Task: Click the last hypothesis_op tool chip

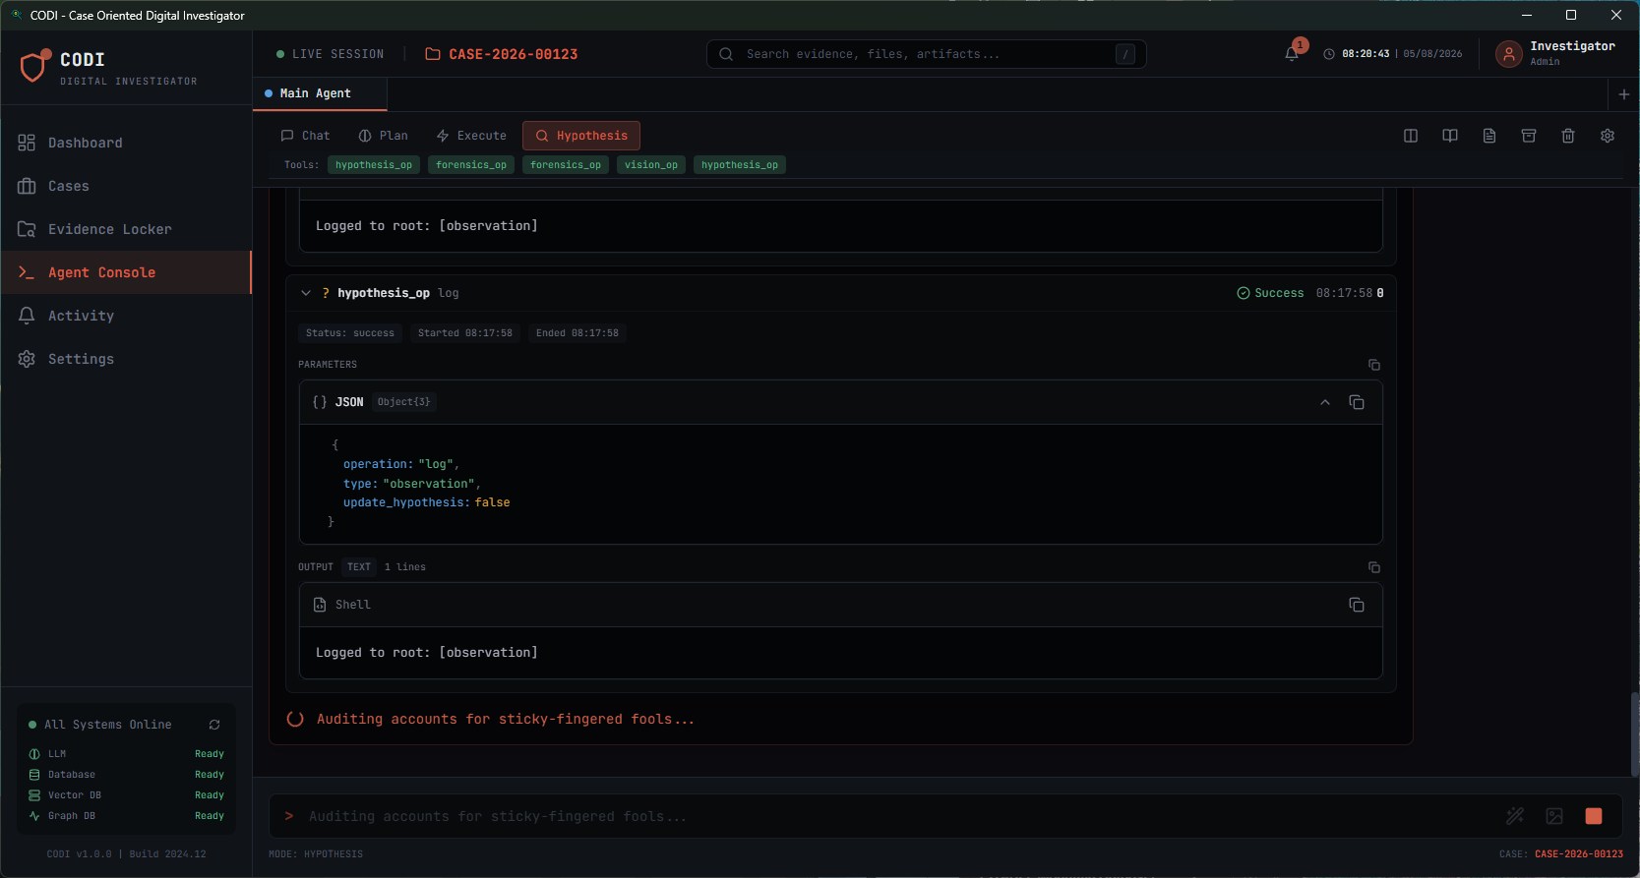Action: [740, 165]
